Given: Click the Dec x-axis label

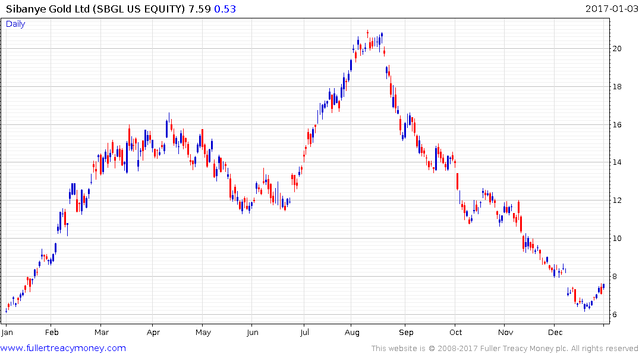Looking at the screenshot, I should [x=555, y=332].
